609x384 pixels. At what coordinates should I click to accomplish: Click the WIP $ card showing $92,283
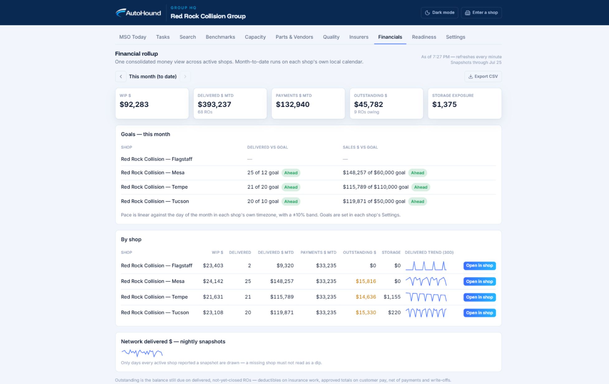click(x=152, y=103)
